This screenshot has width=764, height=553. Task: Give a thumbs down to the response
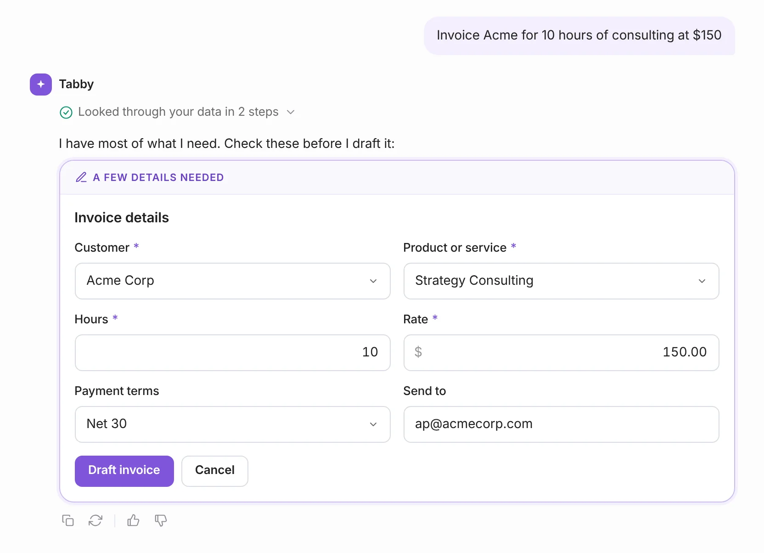pos(161,520)
